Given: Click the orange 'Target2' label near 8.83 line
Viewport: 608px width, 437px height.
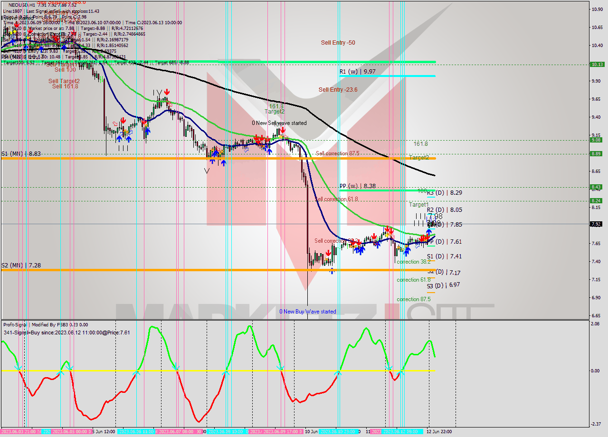Looking at the screenshot, I should click(419, 158).
